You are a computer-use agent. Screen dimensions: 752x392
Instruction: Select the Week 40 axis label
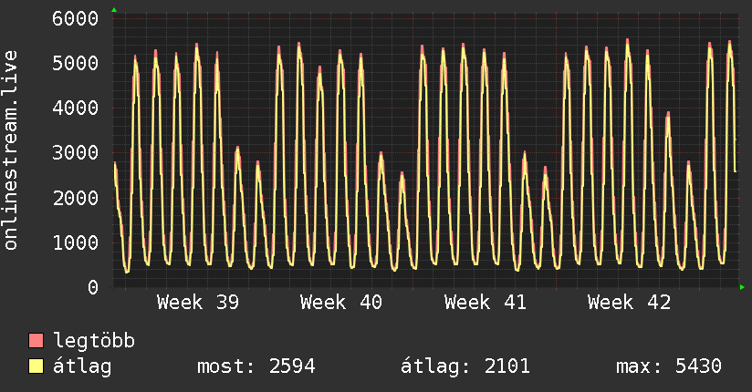[341, 303]
